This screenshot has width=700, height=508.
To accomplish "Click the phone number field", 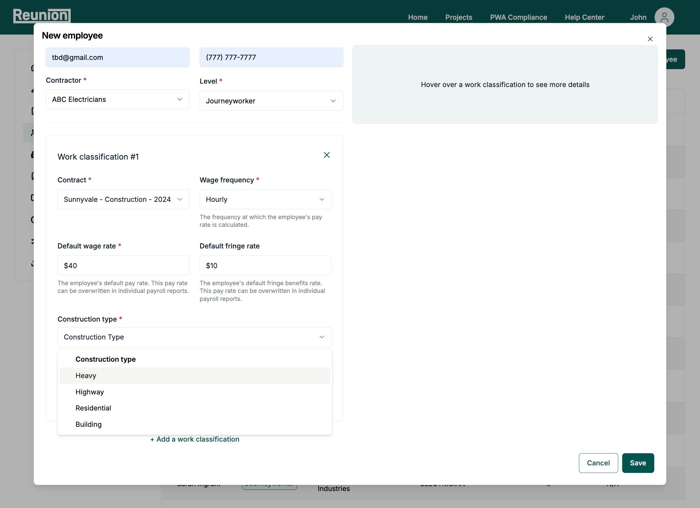I will 271,57.
